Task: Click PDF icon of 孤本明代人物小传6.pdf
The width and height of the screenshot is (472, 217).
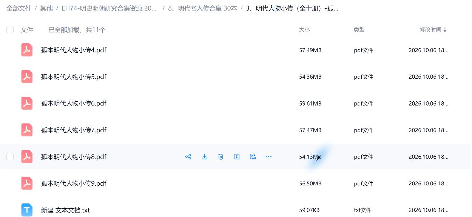Action: [x=27, y=104]
